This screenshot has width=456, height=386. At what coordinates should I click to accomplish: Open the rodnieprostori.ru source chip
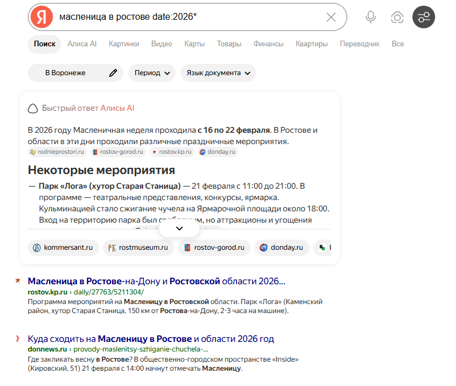point(57,152)
